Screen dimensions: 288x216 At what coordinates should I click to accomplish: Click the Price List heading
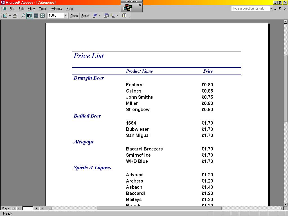coord(89,56)
